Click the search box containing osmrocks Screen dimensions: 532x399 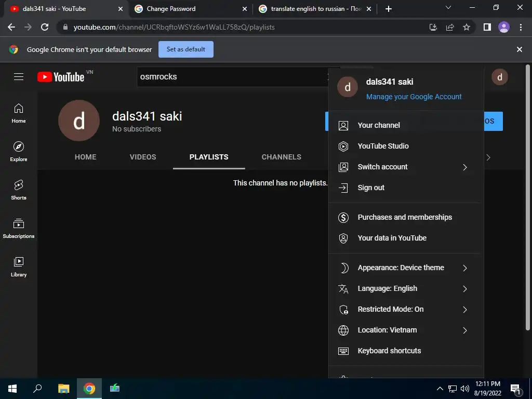coord(232,77)
